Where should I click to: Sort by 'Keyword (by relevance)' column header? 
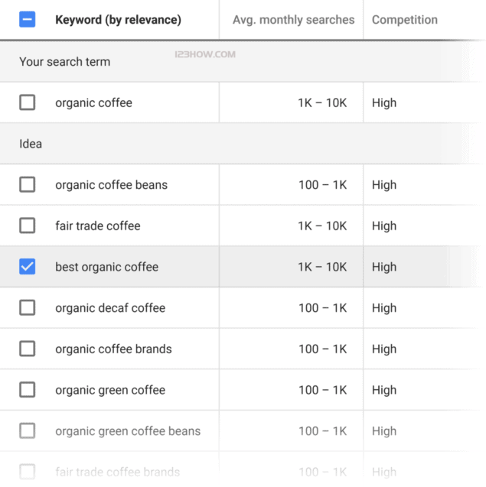pos(118,20)
